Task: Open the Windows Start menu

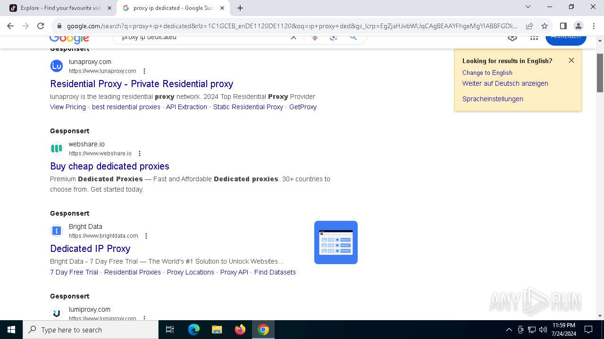Action: tap(11, 330)
